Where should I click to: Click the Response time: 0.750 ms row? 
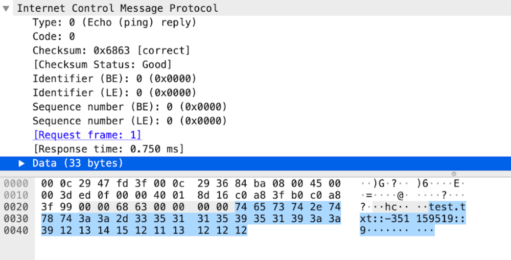pos(108,149)
